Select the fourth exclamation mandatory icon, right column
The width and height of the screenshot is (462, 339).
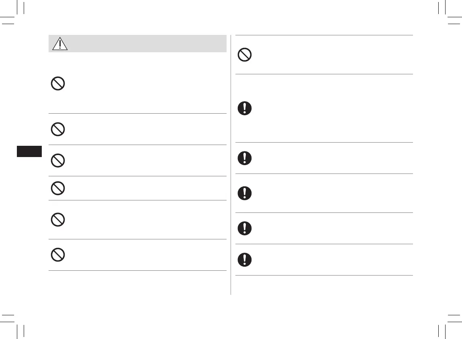click(x=245, y=228)
